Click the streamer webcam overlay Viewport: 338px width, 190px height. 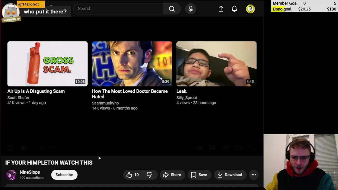click(301, 162)
